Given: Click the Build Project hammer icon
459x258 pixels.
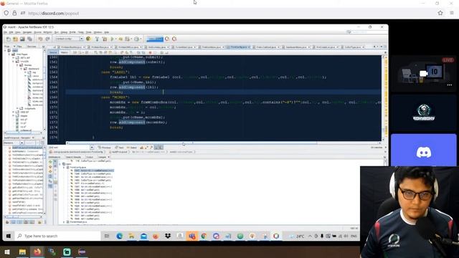Looking at the screenshot, I should pyautogui.click(x=97, y=39).
